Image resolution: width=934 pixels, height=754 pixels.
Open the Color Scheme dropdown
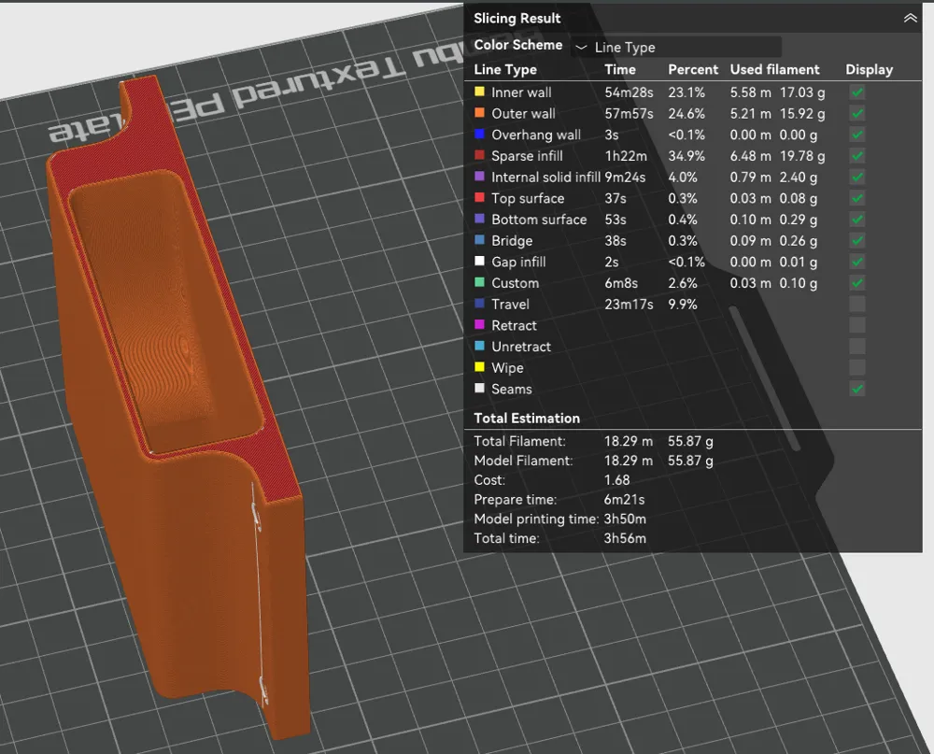click(676, 47)
